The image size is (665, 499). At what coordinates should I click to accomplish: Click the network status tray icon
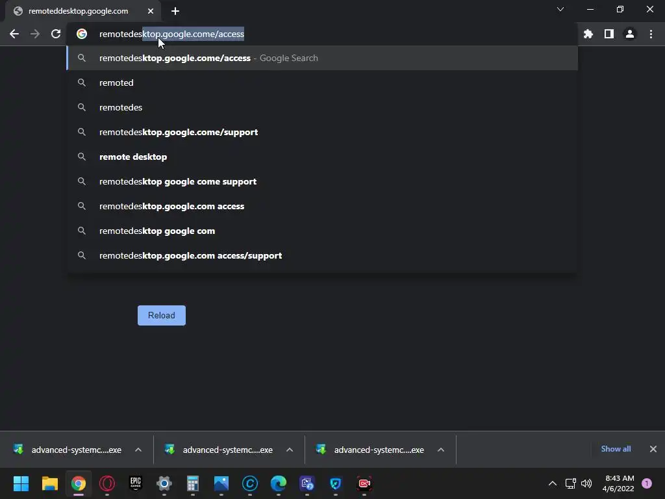[x=570, y=483]
